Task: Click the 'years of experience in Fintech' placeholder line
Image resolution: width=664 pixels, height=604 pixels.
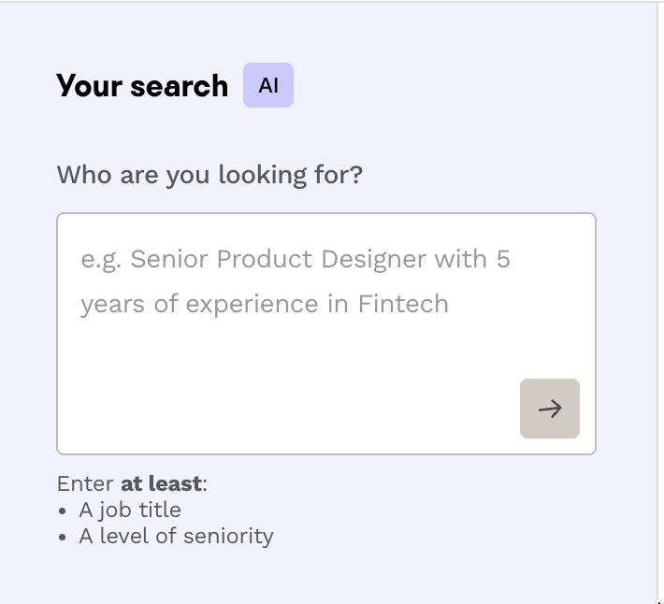Action: tap(265, 304)
